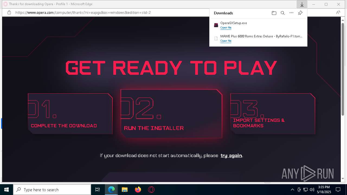
Task: Open file link under OperaGXSetup.exe
Action: pos(226,28)
